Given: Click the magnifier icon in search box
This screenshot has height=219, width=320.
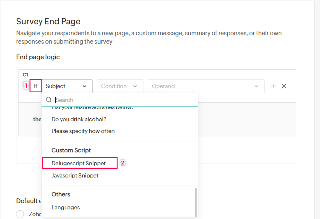Looking at the screenshot, I should tap(49, 100).
